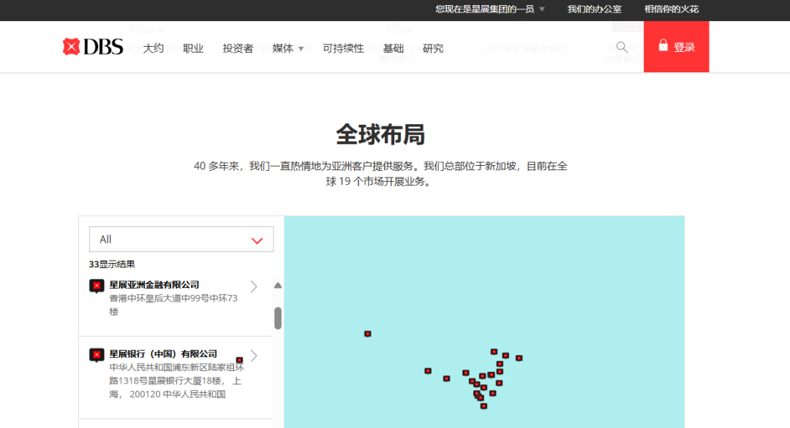Open the 研究 menu item
The height and width of the screenshot is (428, 790).
point(433,48)
